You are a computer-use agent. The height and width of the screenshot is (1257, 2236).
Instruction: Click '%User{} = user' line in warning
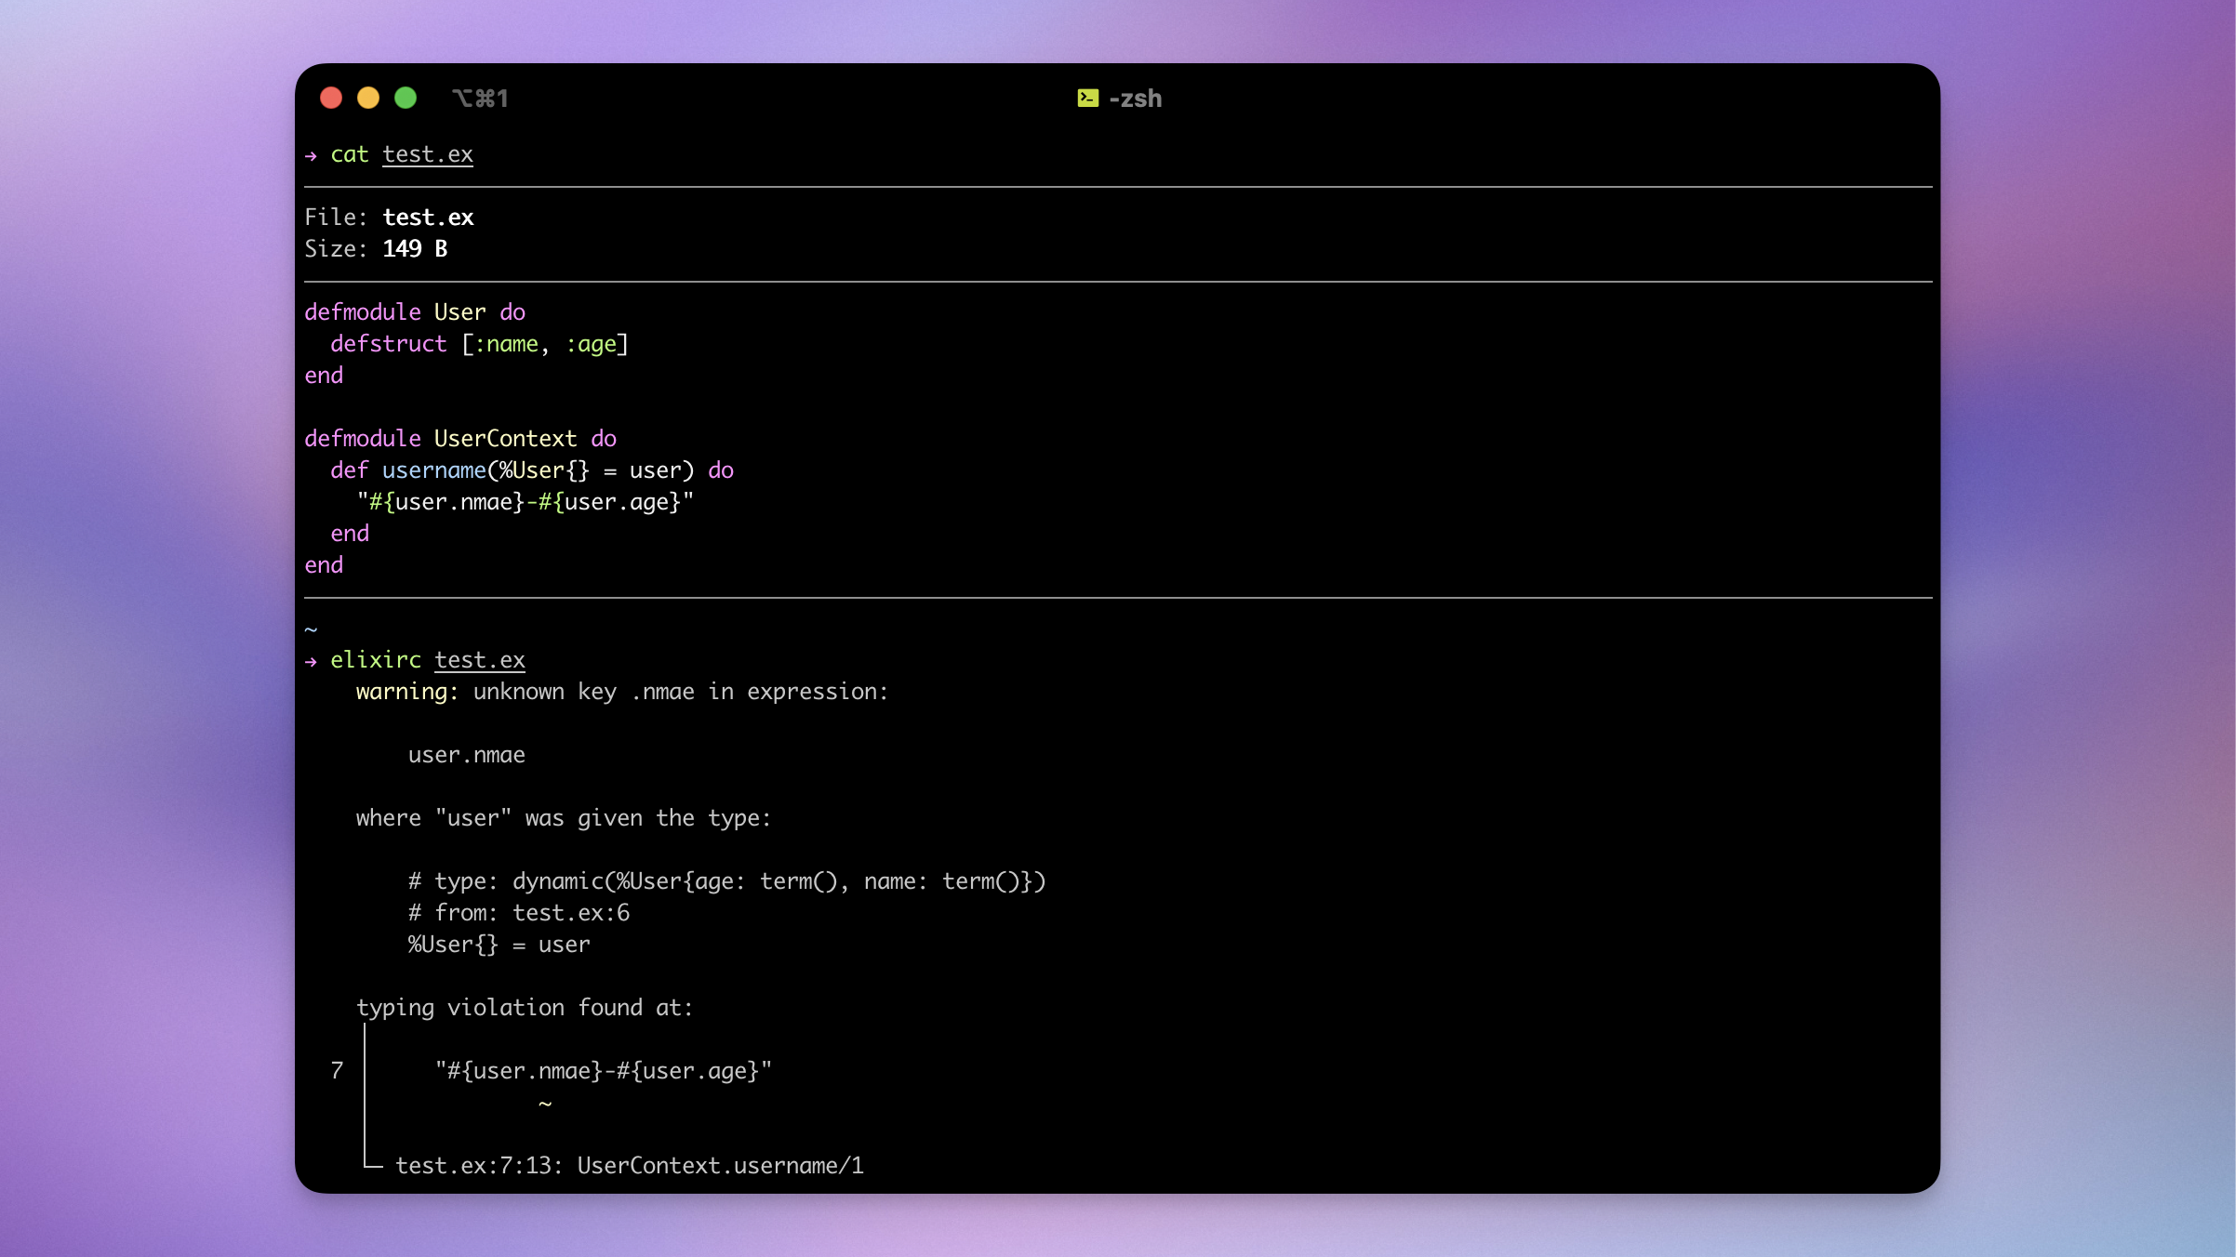coord(499,945)
